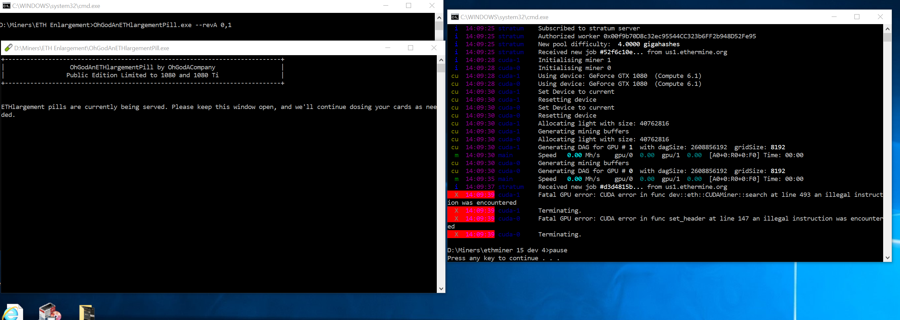Click the back-left window's 'C:\WINDOWS\system32\cmd.exe' title
Viewport: 900px width, 320px height.
(56, 6)
